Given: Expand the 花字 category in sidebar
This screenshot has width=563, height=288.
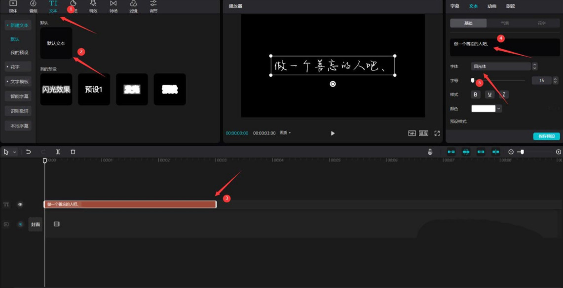Looking at the screenshot, I should (x=18, y=66).
